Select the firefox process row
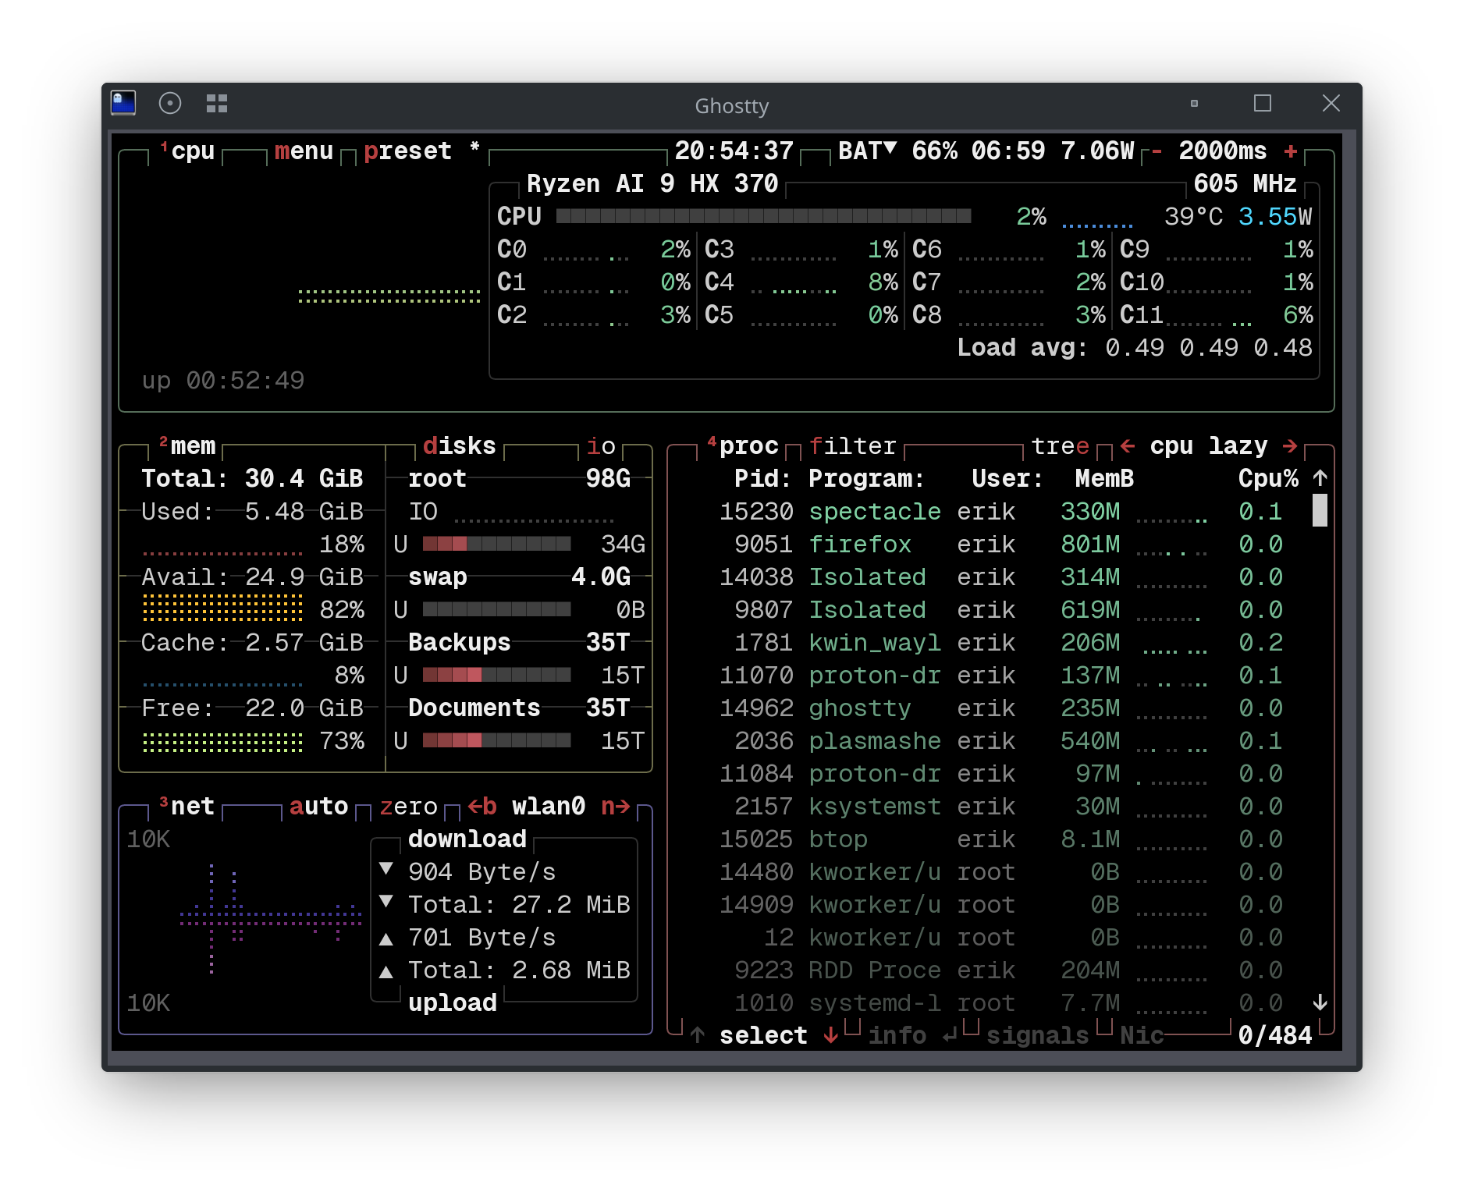Screen dimensions: 1464x1192 coord(859,544)
